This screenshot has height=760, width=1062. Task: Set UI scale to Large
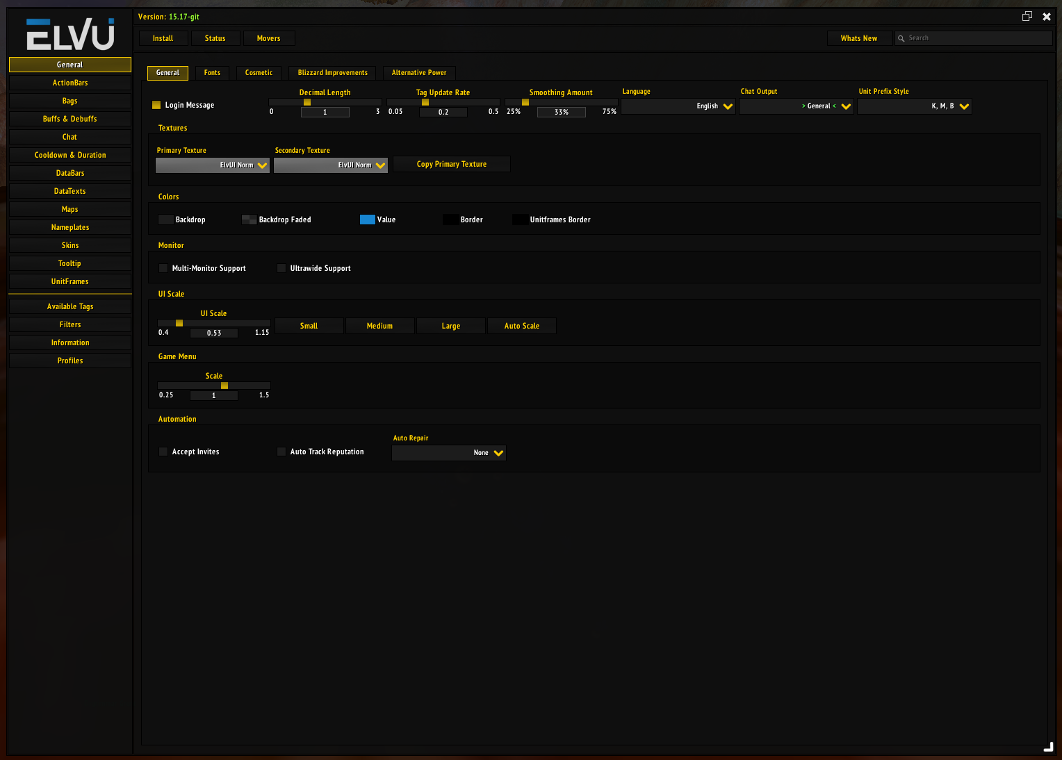[x=451, y=326]
